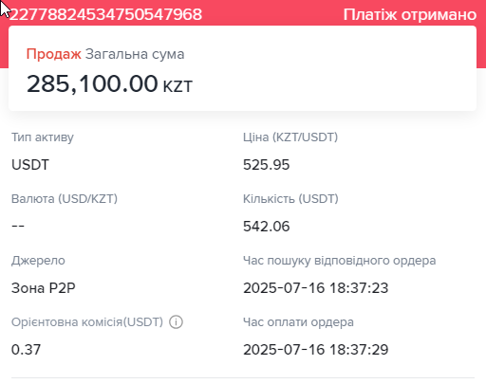The image size is (486, 384).
Task: Click the 'Час оплати ордера' label
Action: [x=298, y=322]
